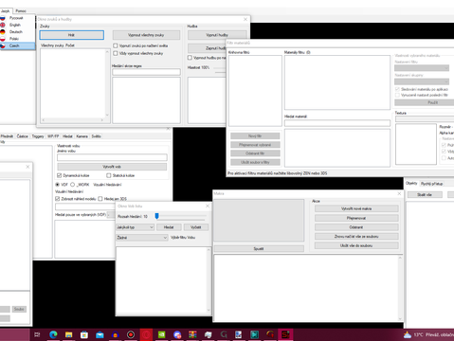Image resolution: width=454 pixels, height=341 pixels.
Task: Tick 'Vždy vypnout všechny zvuky' checkbox
Action: tap(116, 53)
